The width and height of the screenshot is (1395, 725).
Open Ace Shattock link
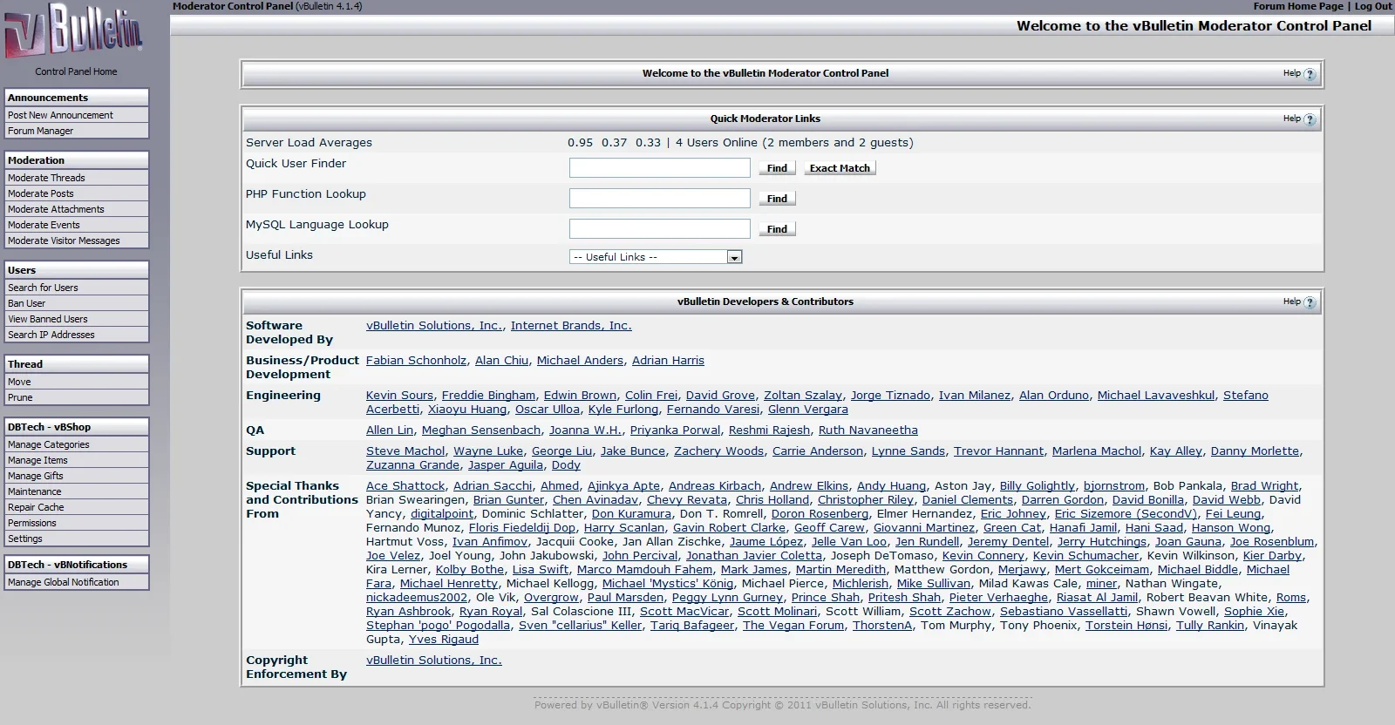point(405,485)
